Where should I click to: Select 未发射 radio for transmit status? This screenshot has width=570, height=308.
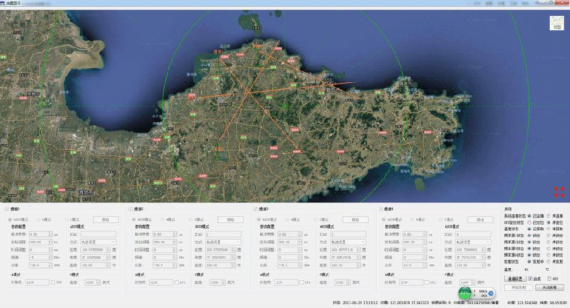[x=549, y=261]
